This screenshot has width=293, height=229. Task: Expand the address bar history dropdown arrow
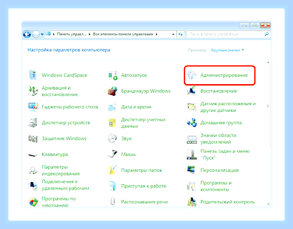click(173, 34)
